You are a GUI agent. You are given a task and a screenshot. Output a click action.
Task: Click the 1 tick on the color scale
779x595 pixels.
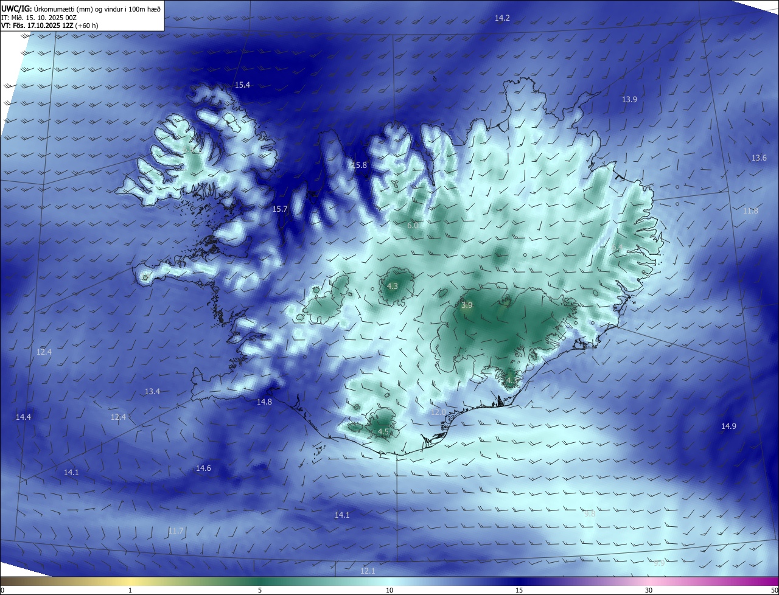tap(130, 590)
